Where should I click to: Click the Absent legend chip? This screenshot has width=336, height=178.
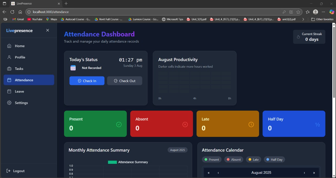(234, 159)
